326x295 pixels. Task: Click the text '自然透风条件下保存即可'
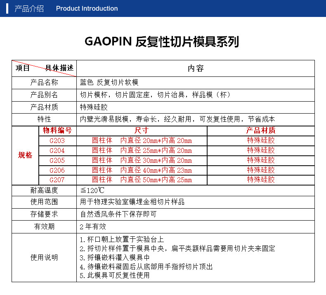[118, 214]
